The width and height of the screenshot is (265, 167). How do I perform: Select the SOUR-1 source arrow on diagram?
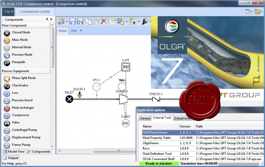79,95
